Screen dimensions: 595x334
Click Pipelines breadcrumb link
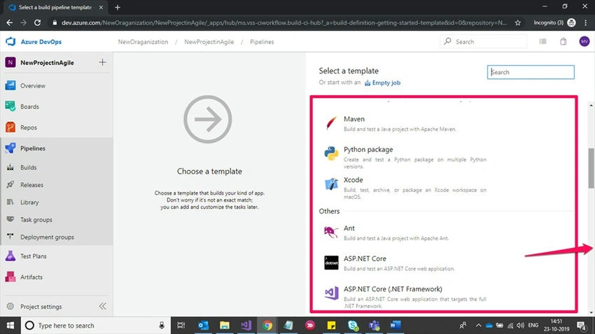click(x=262, y=42)
